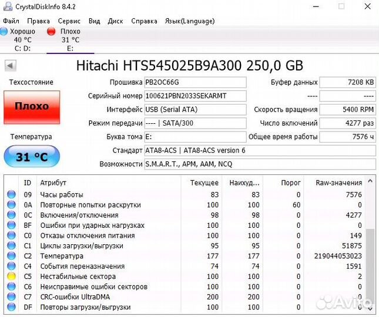Viewport: 379px width, 317px height.
Task: Click blue status icon for C6 Неисправимые ошибки секторов
Action: (11, 286)
